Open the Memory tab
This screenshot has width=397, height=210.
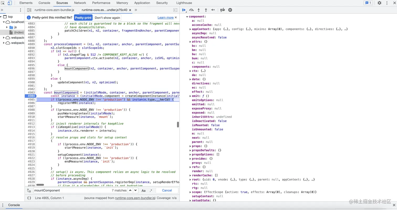click(x=122, y=3)
